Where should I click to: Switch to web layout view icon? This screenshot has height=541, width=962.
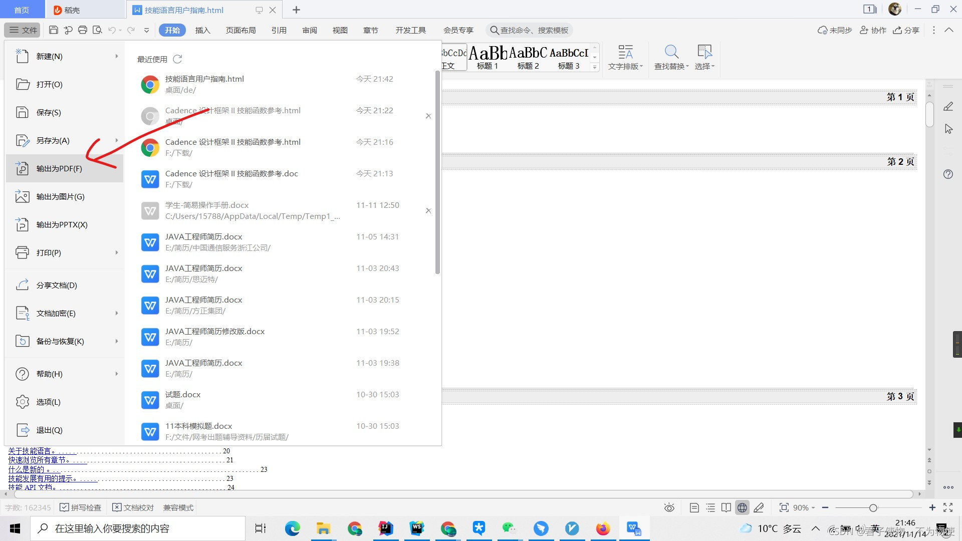pos(742,508)
